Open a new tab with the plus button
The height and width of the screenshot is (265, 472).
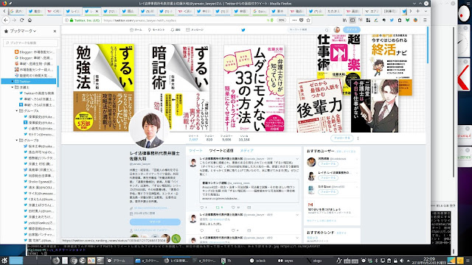(418, 11)
